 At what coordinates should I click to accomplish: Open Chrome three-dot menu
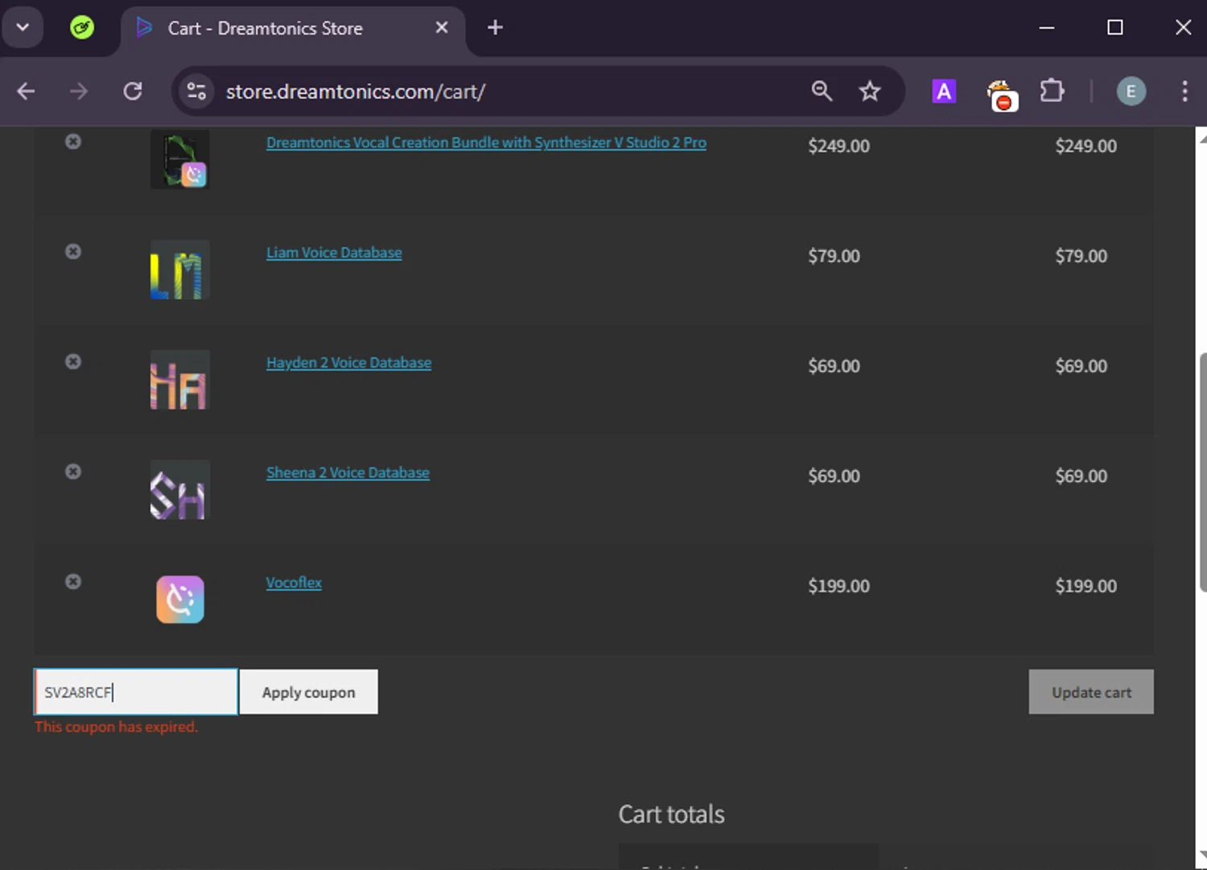(x=1184, y=91)
